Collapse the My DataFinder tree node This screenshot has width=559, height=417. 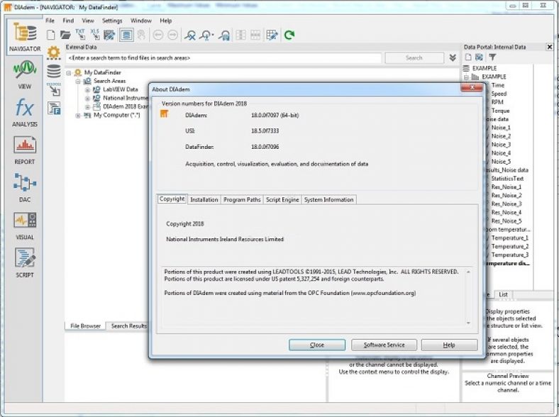point(70,72)
